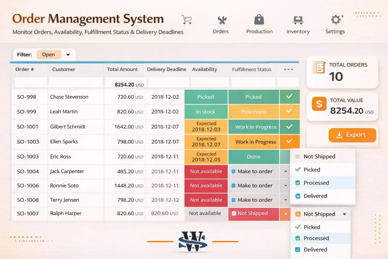Open Make to order dropdown for Jack Carpenter
The width and height of the screenshot is (388, 259).
coord(286,171)
